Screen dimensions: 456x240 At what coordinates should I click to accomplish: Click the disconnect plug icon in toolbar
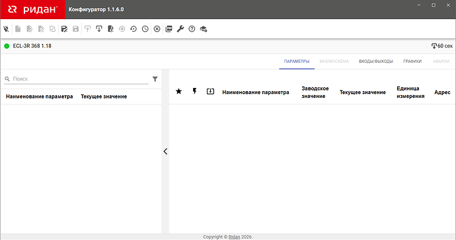pyautogui.click(x=6, y=29)
